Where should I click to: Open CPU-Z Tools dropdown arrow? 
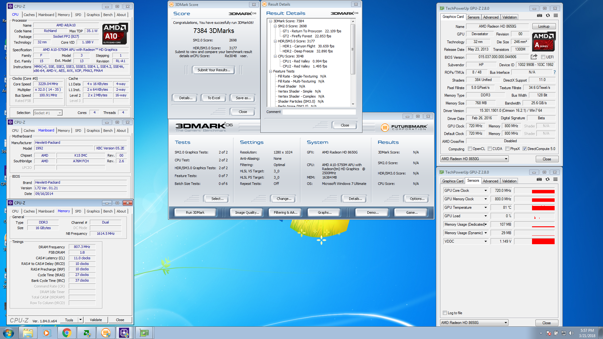click(x=80, y=320)
